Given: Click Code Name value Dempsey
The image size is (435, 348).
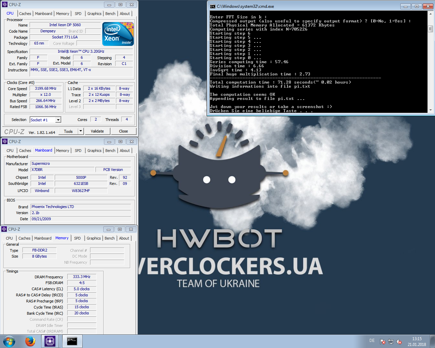Looking at the screenshot, I should [48, 31].
